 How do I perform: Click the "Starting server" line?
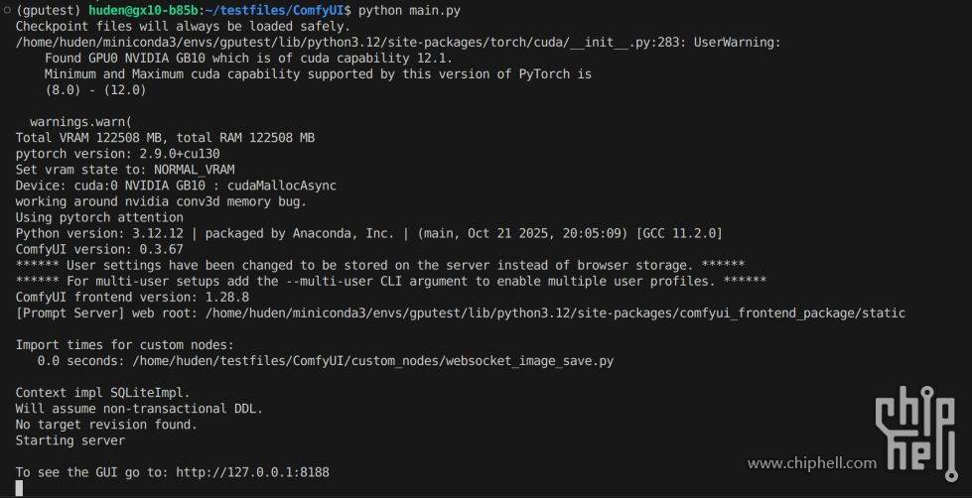[x=70, y=440]
